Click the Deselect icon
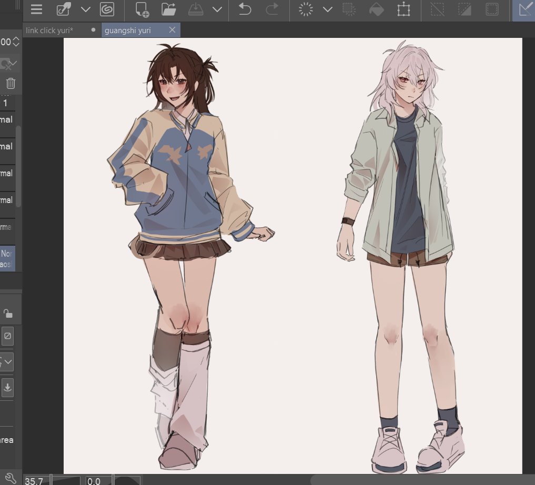Screen dimensions: 535x485 [x=438, y=9]
